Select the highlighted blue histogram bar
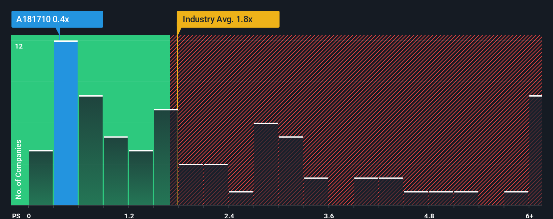 pos(66,123)
